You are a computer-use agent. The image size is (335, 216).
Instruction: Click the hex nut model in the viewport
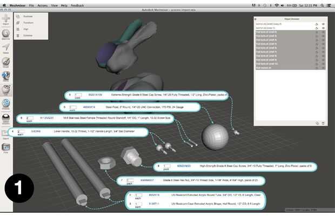coord(106,163)
